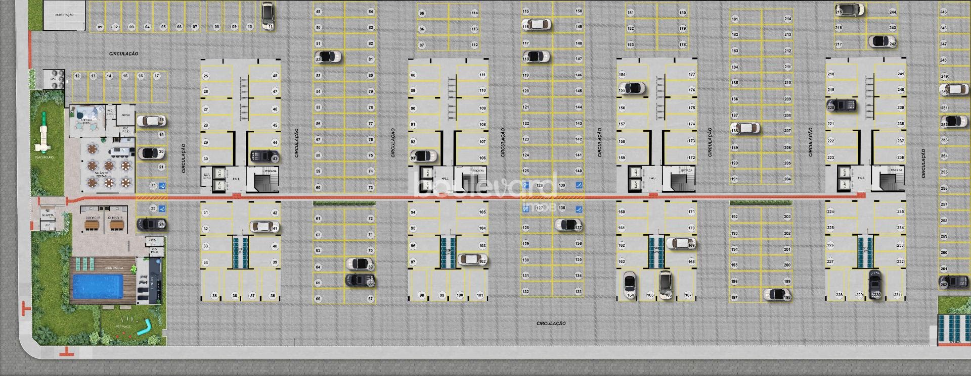Click the white car in spot 188
The height and width of the screenshot is (376, 971).
tap(745, 128)
